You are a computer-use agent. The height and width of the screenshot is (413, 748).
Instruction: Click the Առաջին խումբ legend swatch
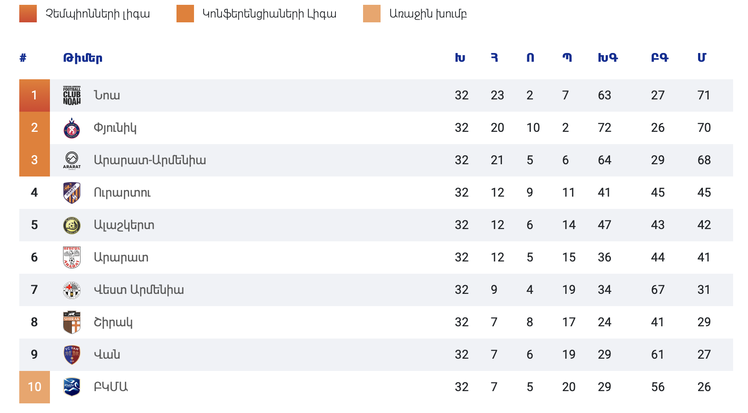click(372, 14)
